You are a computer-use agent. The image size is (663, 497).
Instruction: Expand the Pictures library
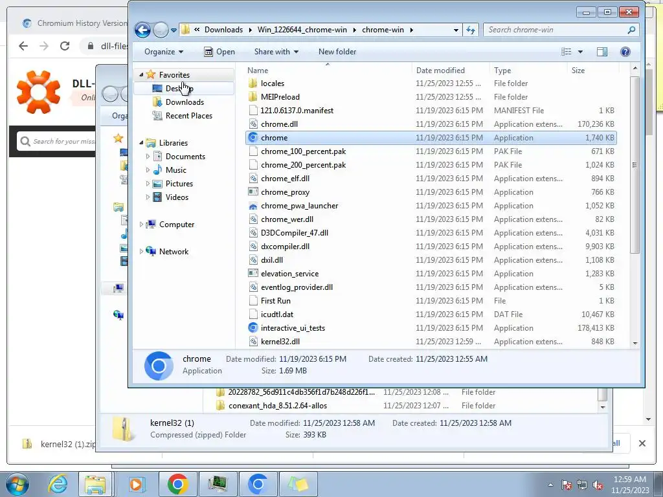148,183
